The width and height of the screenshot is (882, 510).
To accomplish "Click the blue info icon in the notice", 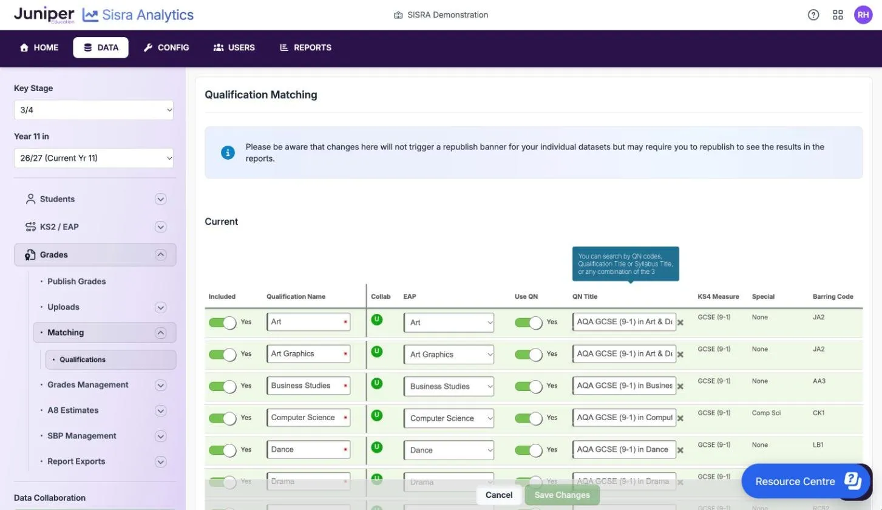I will (228, 152).
